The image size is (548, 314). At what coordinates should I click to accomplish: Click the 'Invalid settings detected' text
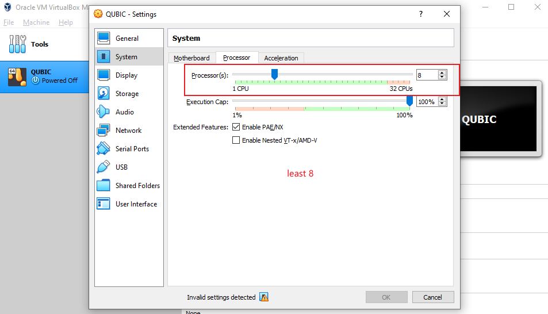tap(221, 297)
